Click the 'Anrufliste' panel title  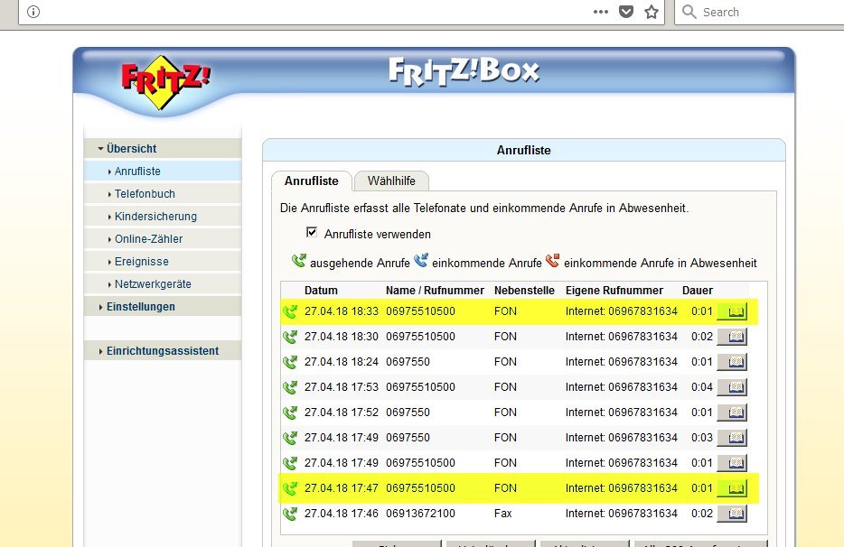point(524,151)
